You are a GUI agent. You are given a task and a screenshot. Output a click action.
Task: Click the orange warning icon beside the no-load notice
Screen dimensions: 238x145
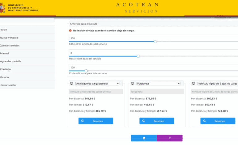click(70, 31)
